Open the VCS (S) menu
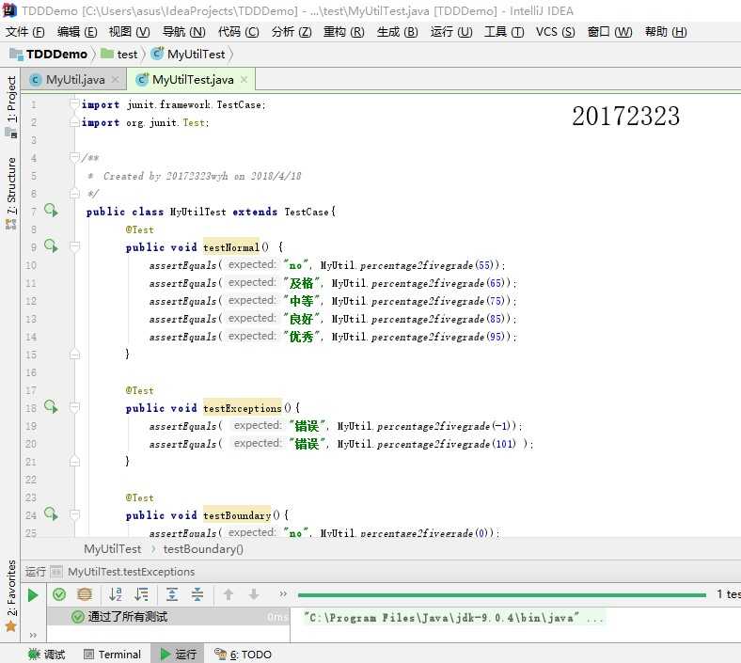741x663 pixels. tap(555, 32)
